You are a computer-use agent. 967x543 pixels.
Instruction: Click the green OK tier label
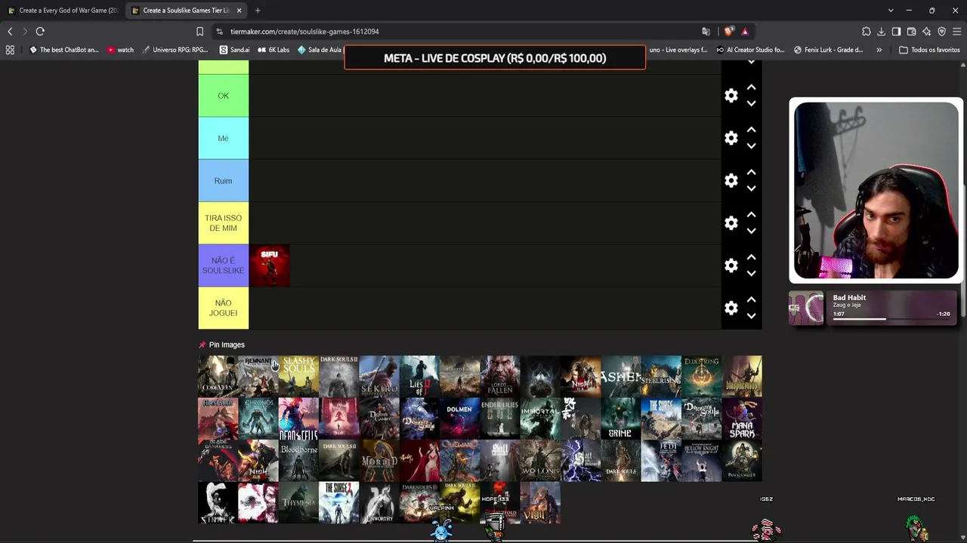coord(224,96)
